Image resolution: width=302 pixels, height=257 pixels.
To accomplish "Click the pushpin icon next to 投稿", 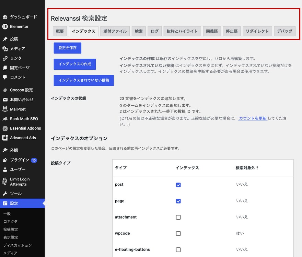I will 5,39.
